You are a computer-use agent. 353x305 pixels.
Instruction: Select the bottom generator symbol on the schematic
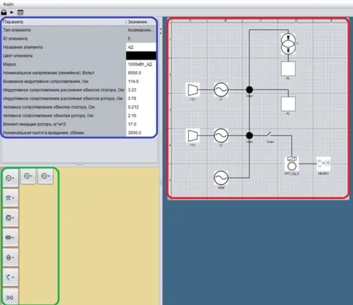click(x=221, y=178)
